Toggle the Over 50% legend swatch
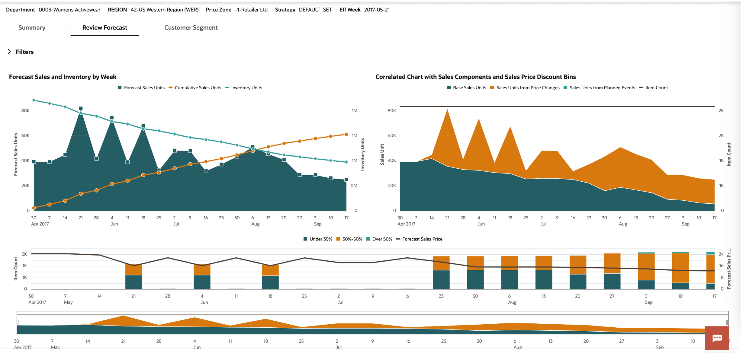Viewport: 743px width, 353px height. click(x=368, y=239)
